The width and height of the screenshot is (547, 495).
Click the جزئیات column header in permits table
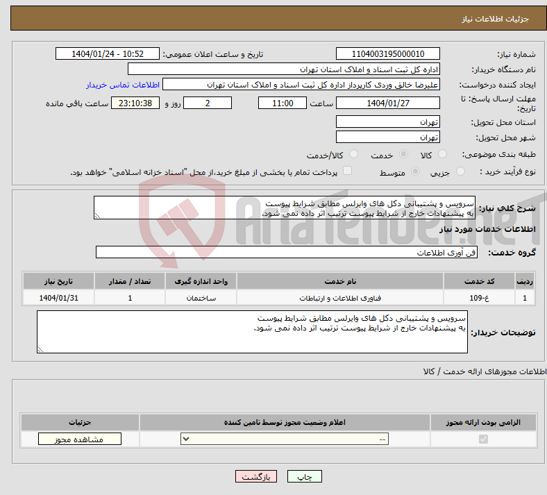point(80,422)
